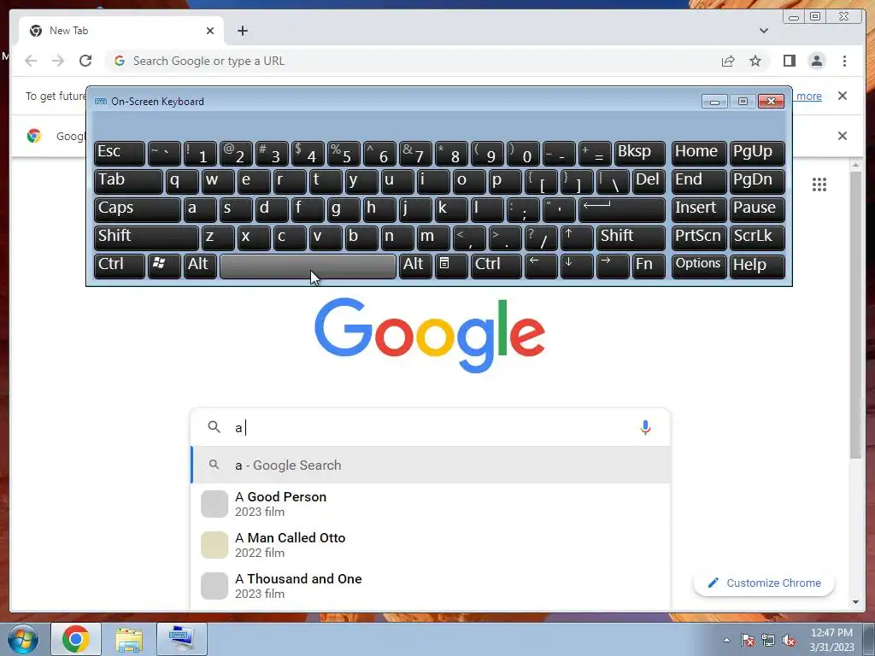875x656 pixels.
Task: Select 'a - Google Search' suggestion
Action: pos(431,466)
